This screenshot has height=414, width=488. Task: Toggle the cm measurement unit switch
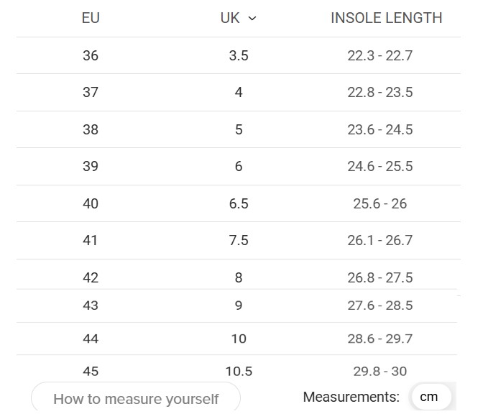point(431,397)
